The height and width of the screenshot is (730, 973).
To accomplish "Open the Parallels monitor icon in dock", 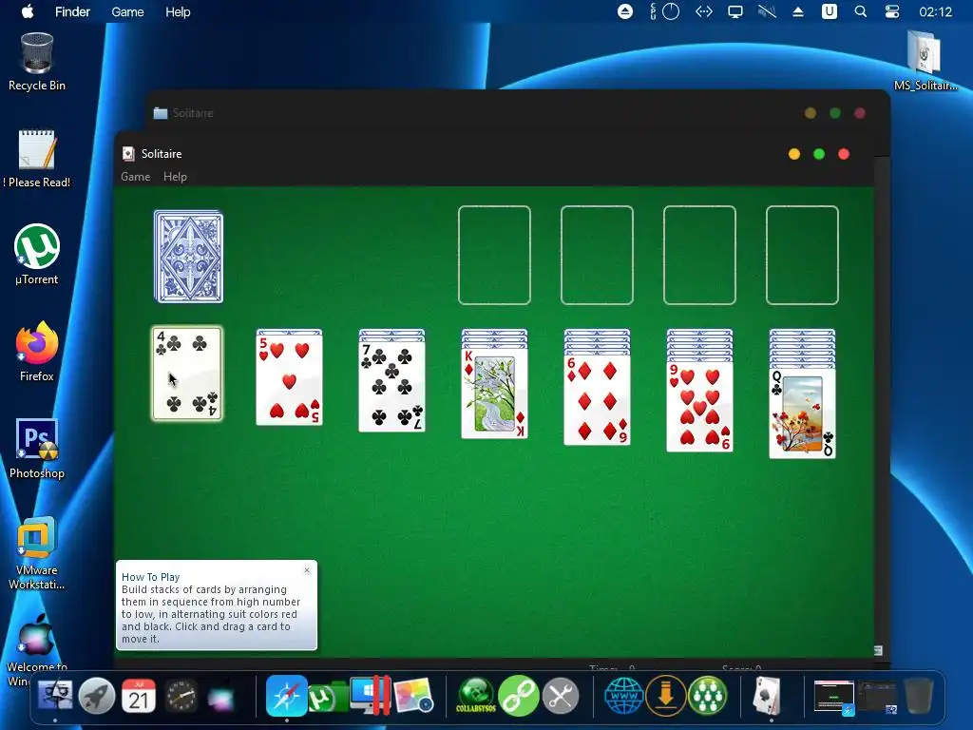I will tap(371, 696).
